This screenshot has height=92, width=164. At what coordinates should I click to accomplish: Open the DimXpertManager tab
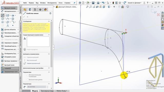pyautogui.click(x=40, y=10)
